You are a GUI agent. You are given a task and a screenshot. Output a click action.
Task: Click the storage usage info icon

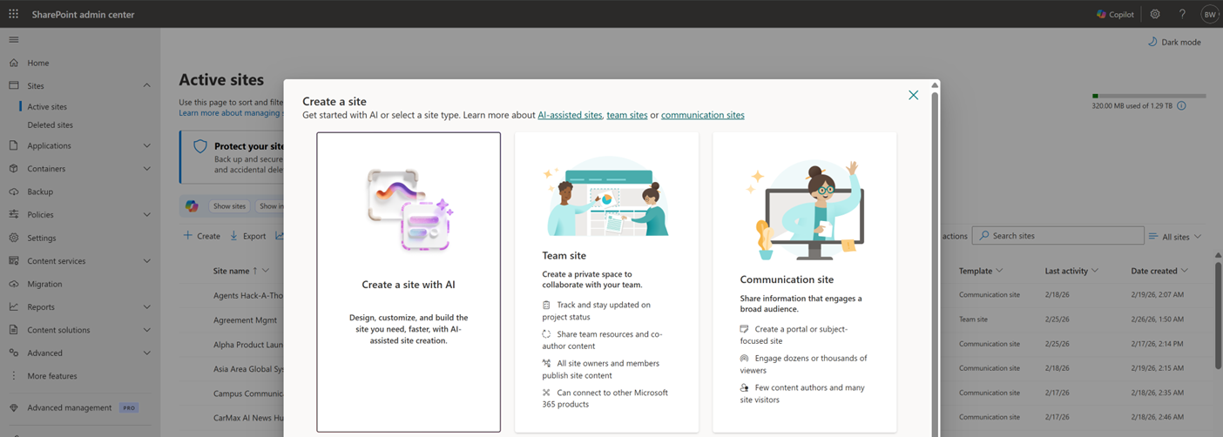(1181, 106)
